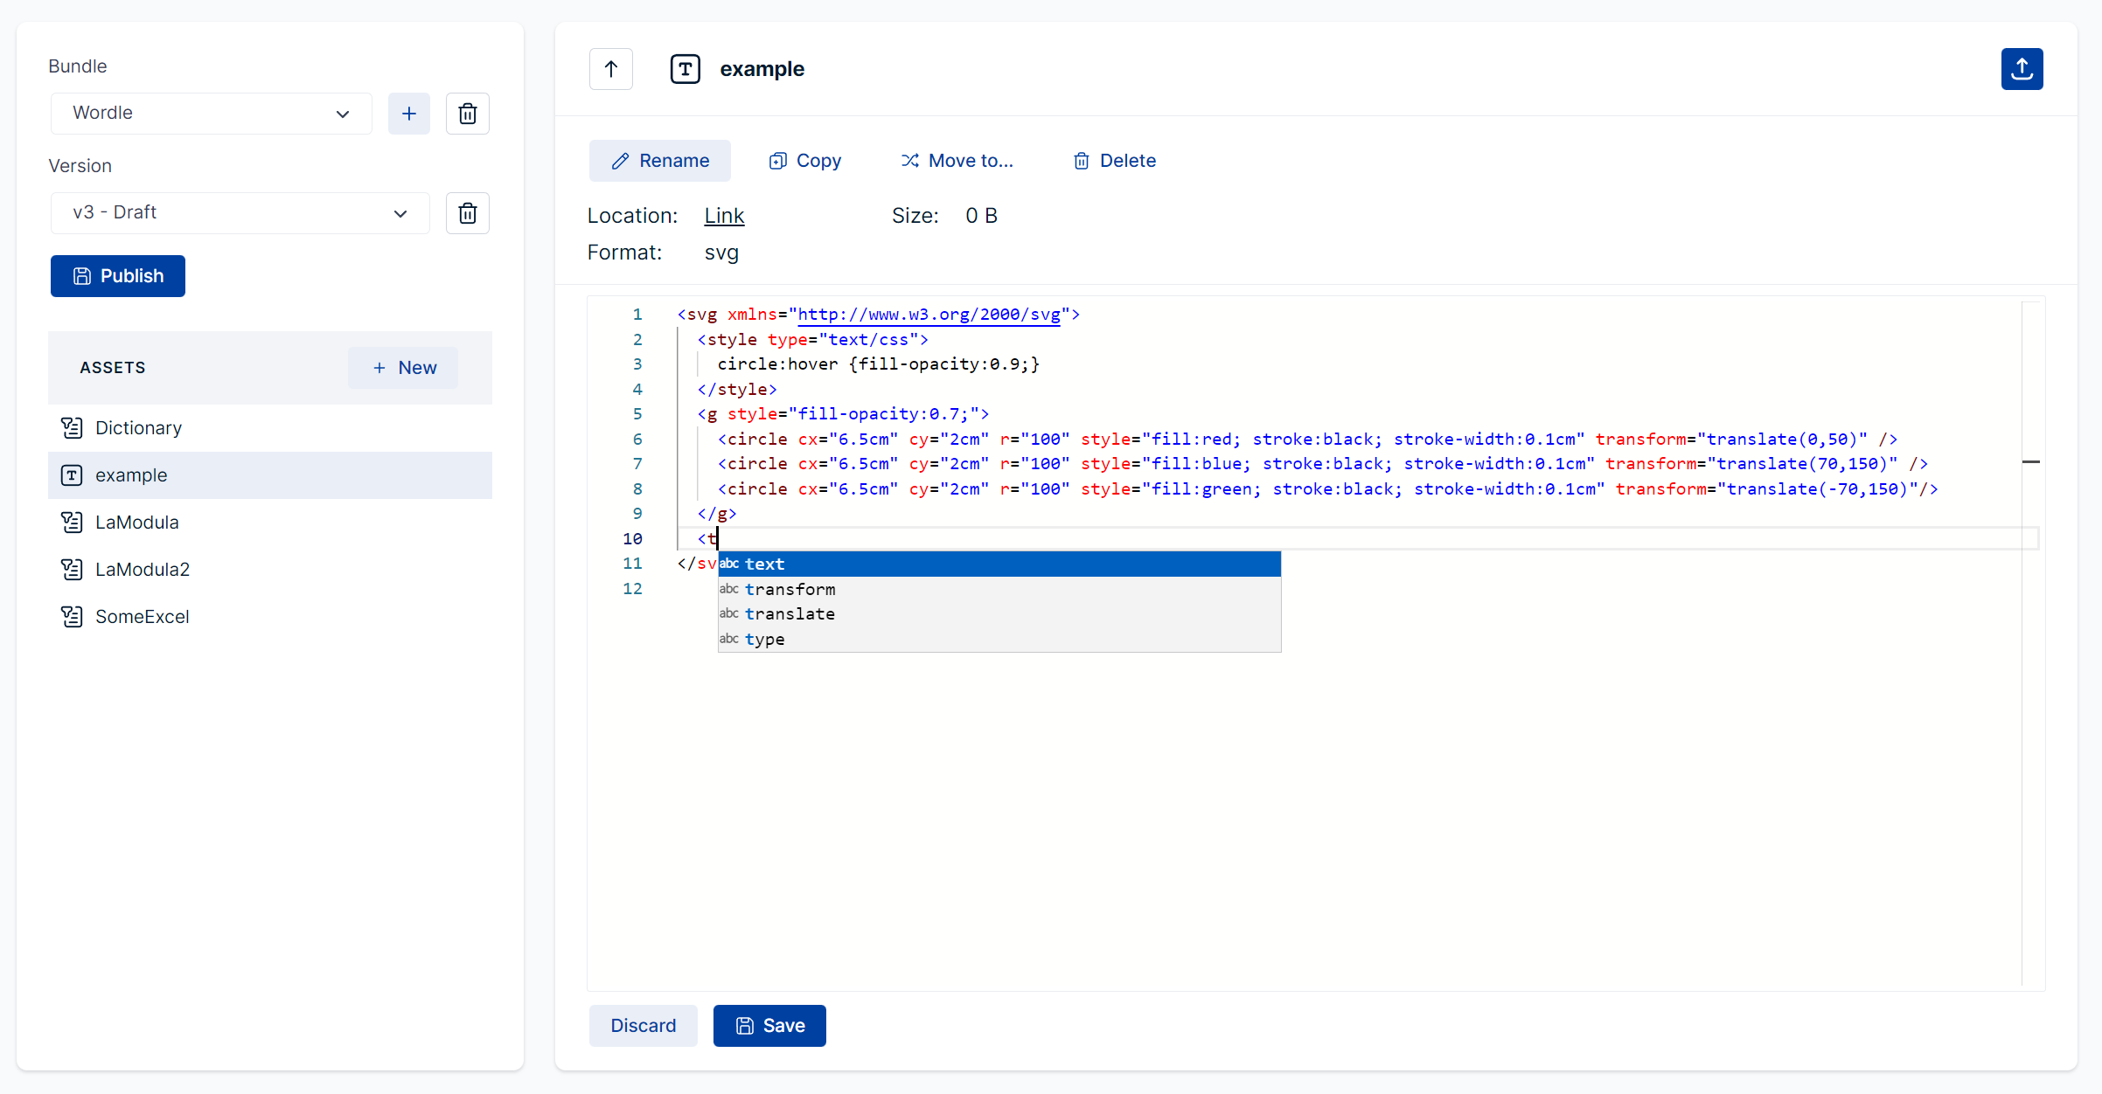Save the edited asset
Screen dimensions: 2102x1094
coord(769,1026)
